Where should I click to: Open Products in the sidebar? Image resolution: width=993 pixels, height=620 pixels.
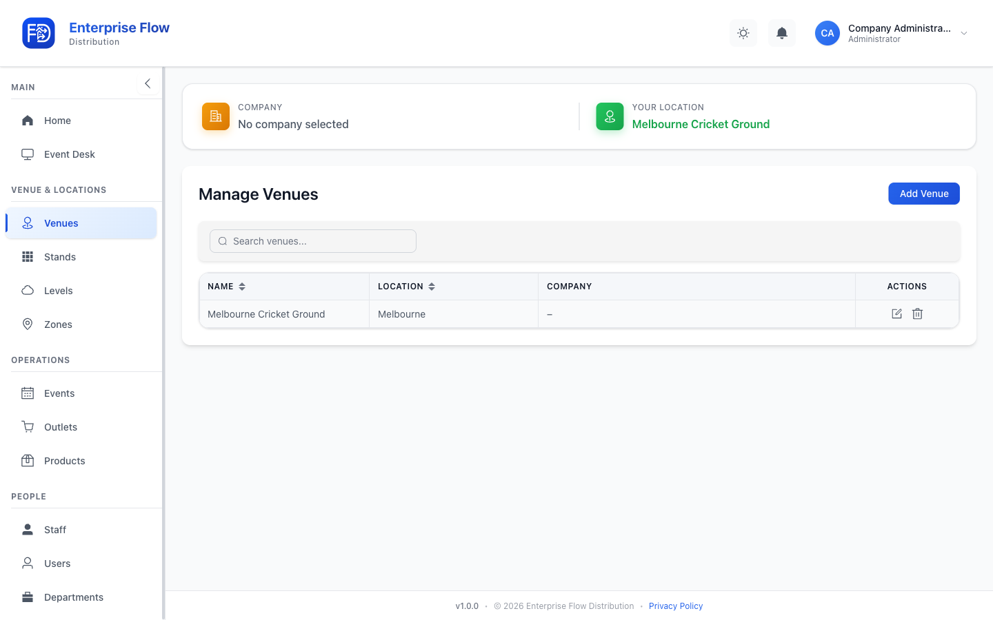[x=81, y=461]
